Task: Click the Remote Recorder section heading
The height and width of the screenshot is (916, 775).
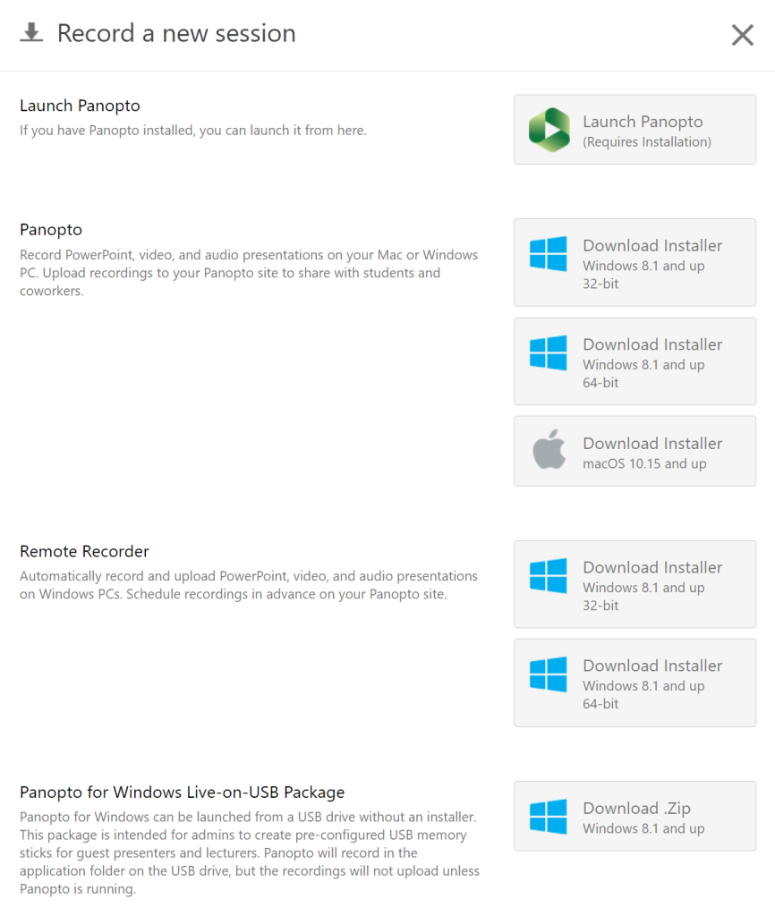Action: click(84, 551)
